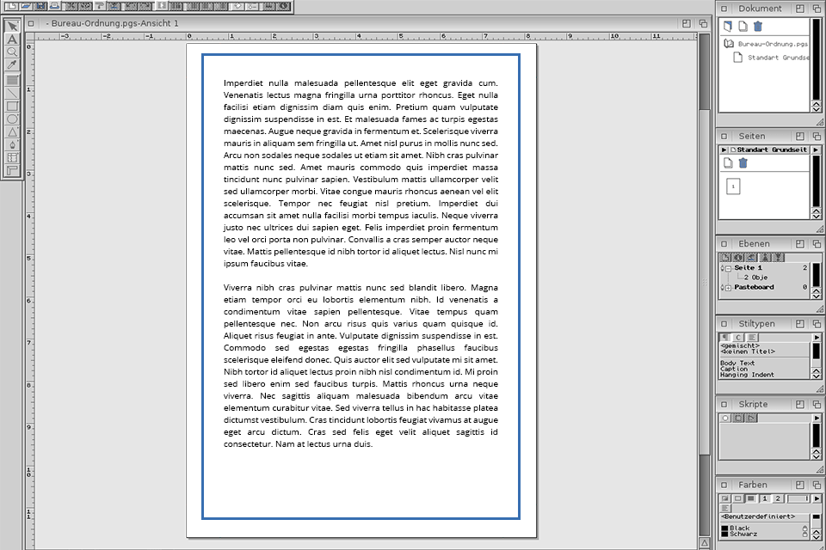Select Hanging Indent style

[747, 375]
